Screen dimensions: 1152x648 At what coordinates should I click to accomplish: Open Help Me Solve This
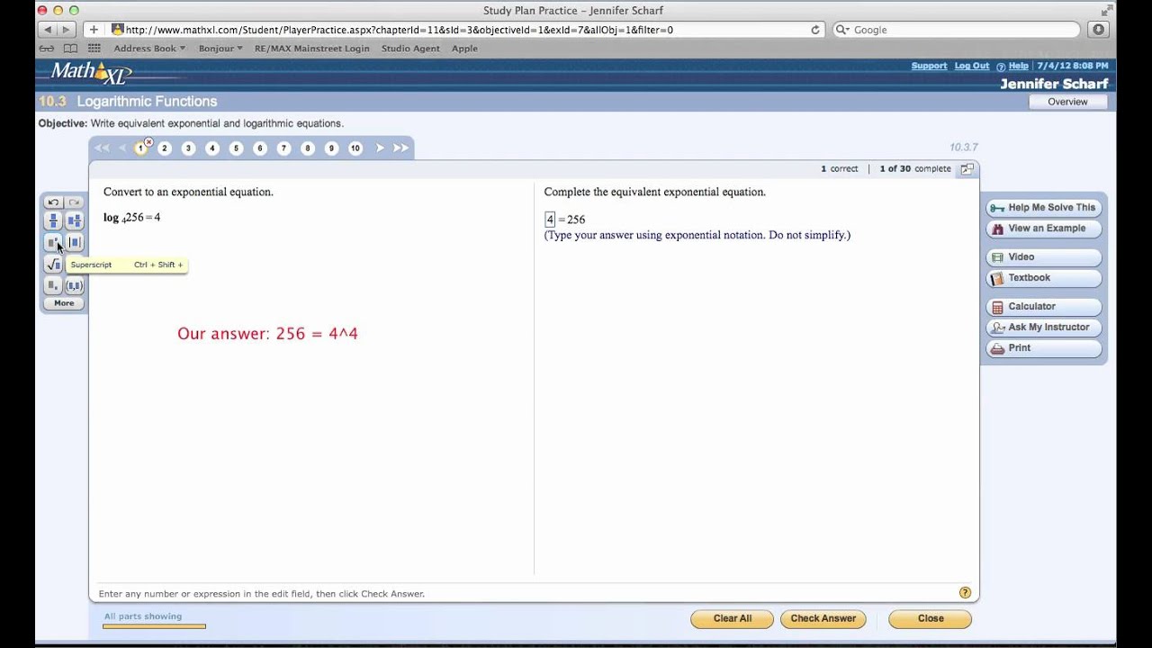1044,207
